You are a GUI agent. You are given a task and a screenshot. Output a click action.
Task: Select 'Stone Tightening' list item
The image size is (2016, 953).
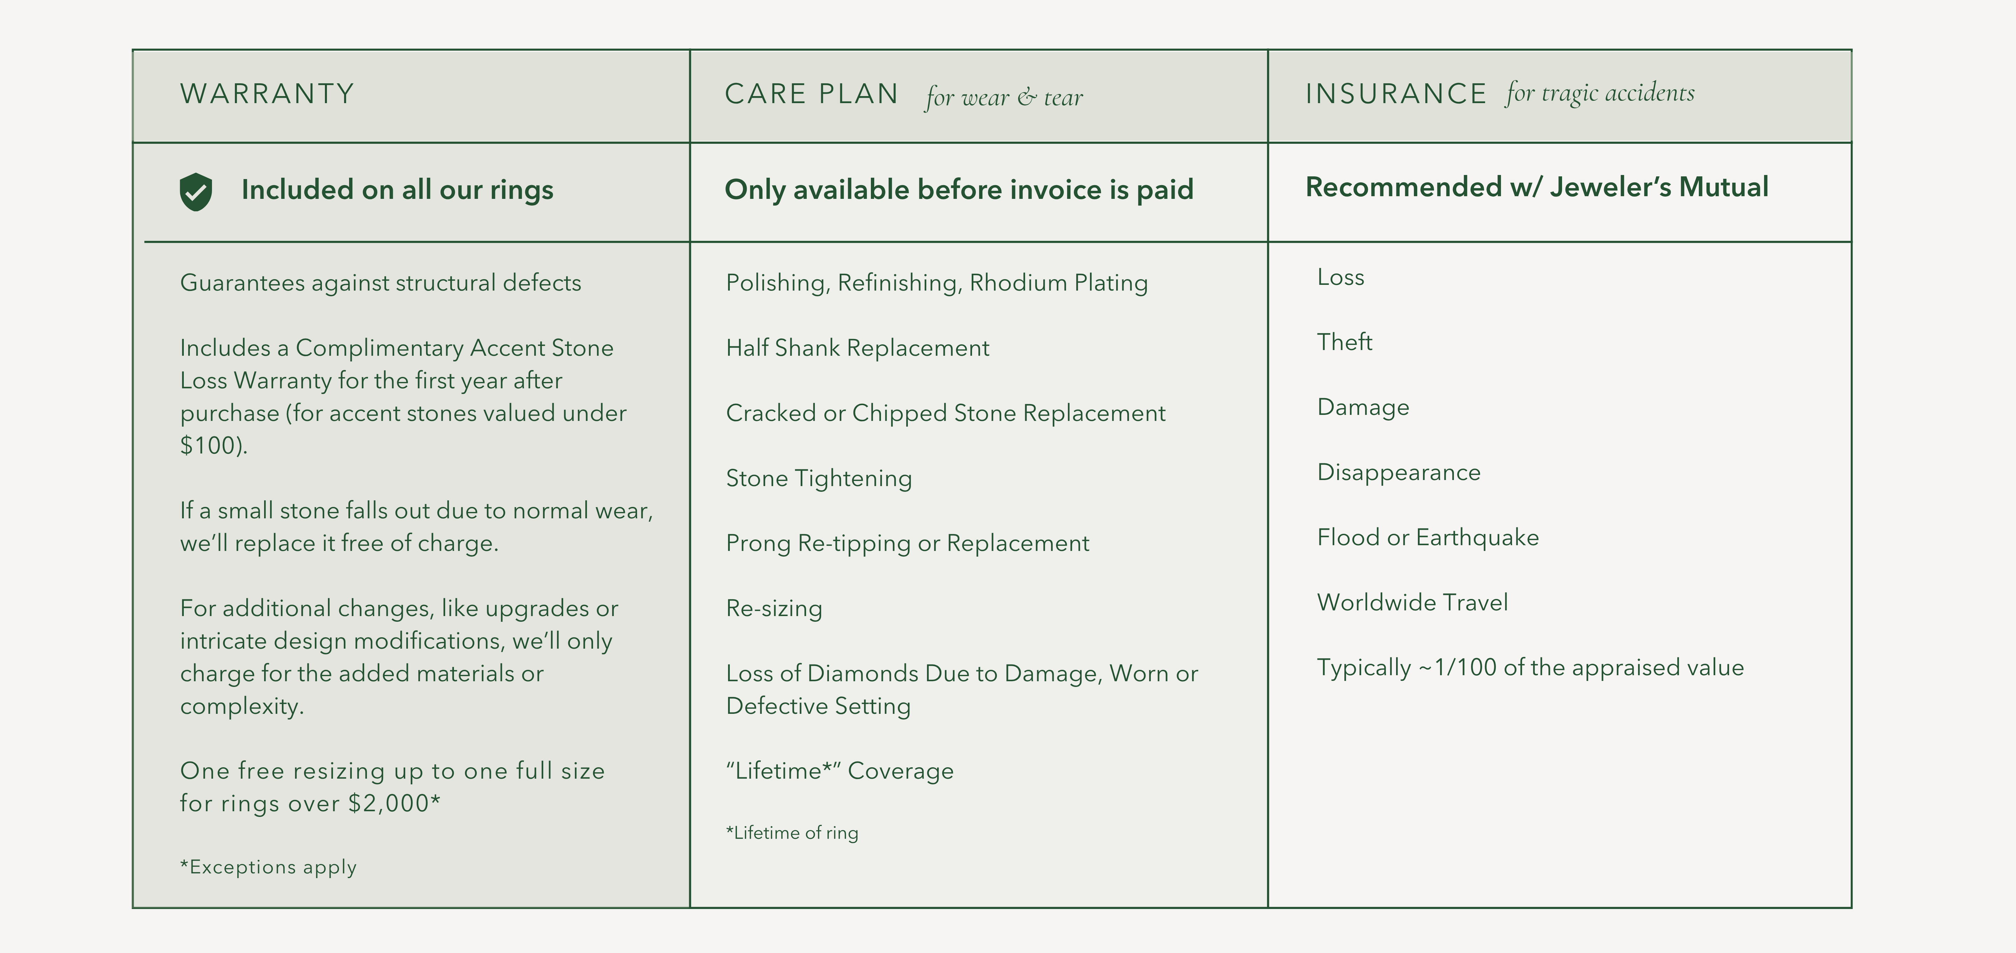click(x=819, y=478)
